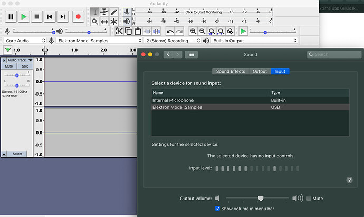The image size is (364, 217).
Task: Skip to end of the track
Action: point(63,17)
